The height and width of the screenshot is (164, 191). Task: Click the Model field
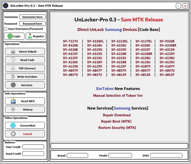pos(120,155)
